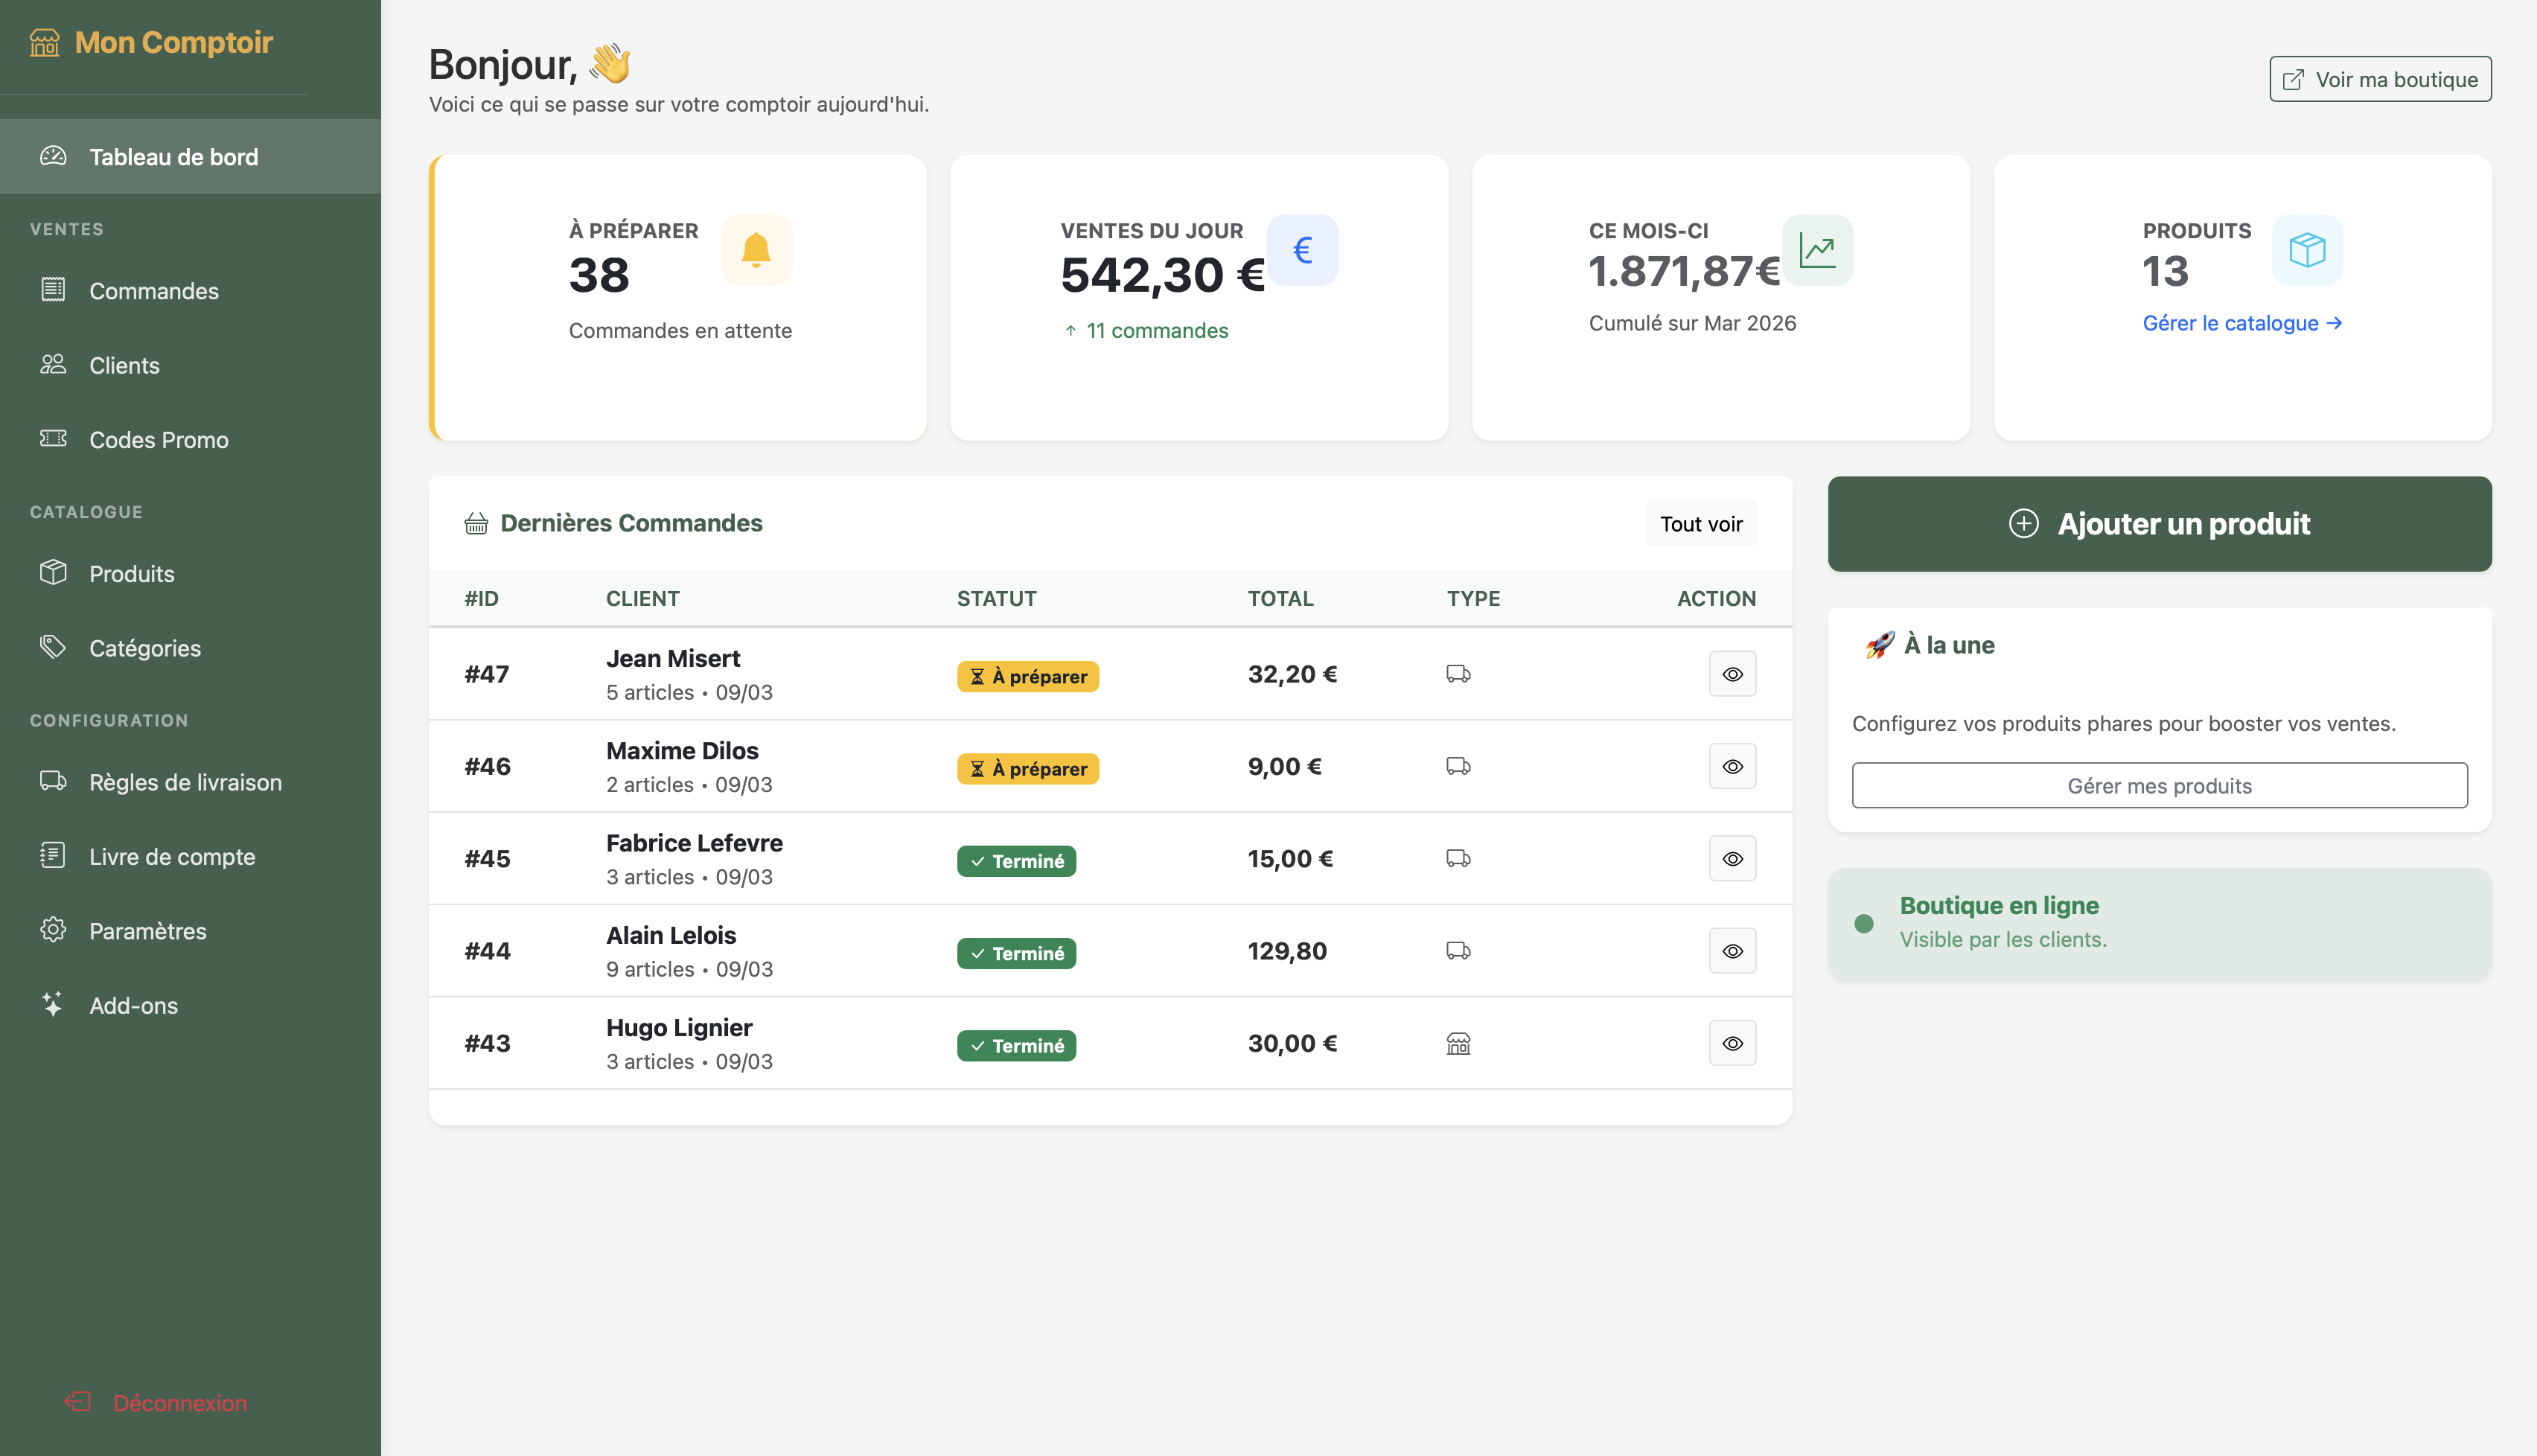Click the Livre de compte ledger icon

[53, 856]
